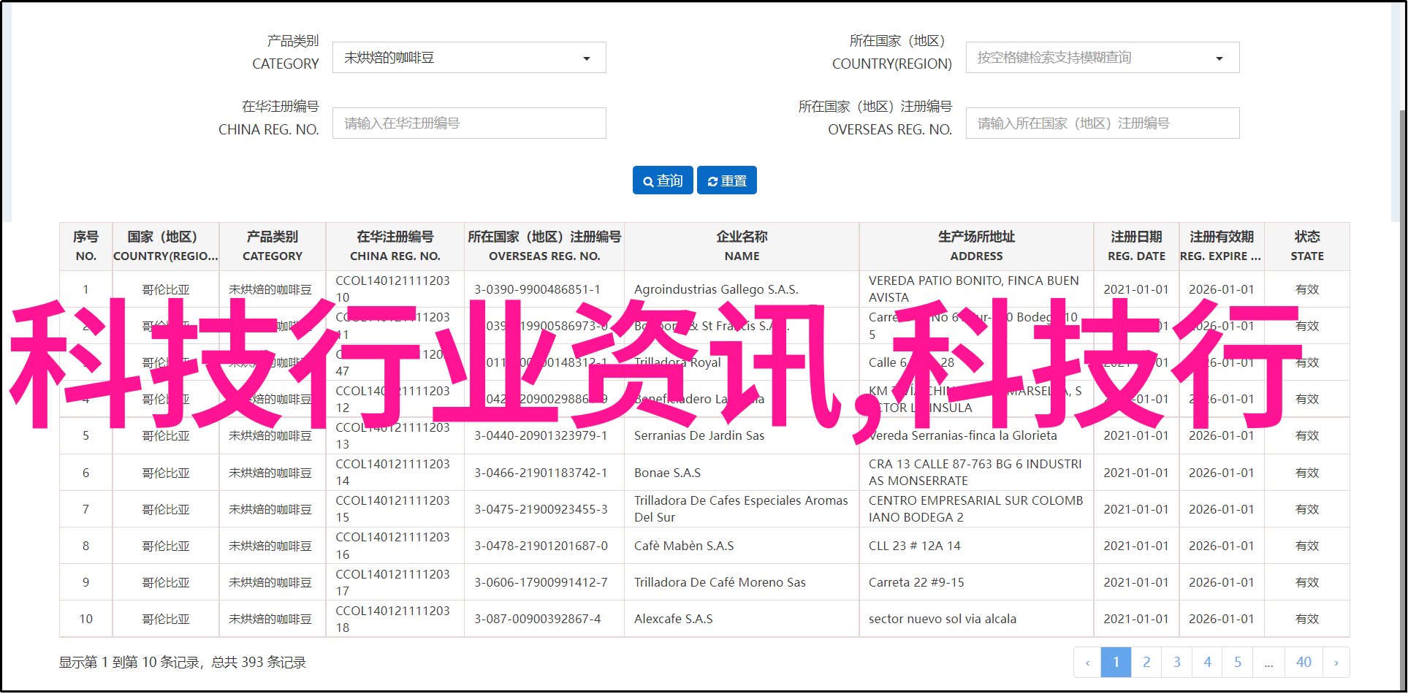This screenshot has height=694, width=1408.
Task: Go to page 5 of results
Action: click(x=1238, y=663)
